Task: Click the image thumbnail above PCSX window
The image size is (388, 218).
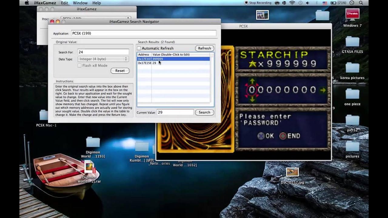Action: click(262, 15)
